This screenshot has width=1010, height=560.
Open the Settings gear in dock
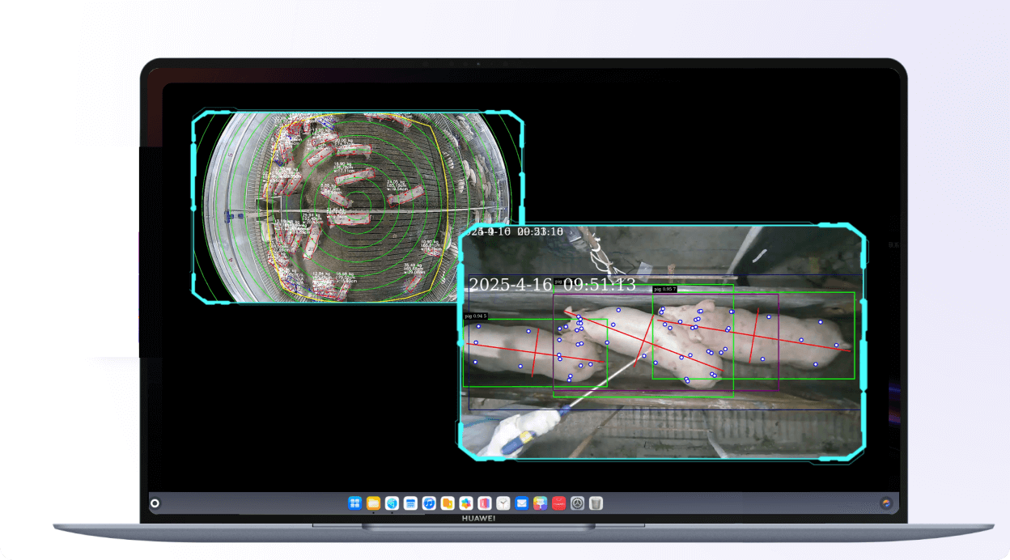(577, 503)
